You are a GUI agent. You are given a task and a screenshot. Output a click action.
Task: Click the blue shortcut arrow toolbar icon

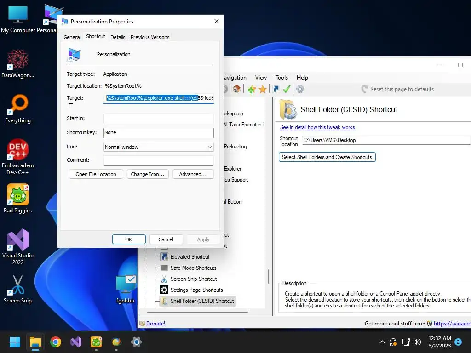(x=276, y=89)
